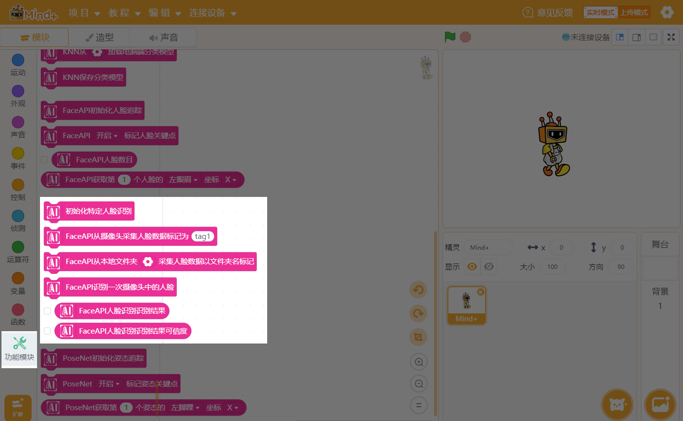Tick the FaceAPI人脸识别识别结果可信度 checkbox
Screen dimensions: 683x421
[x=47, y=331]
